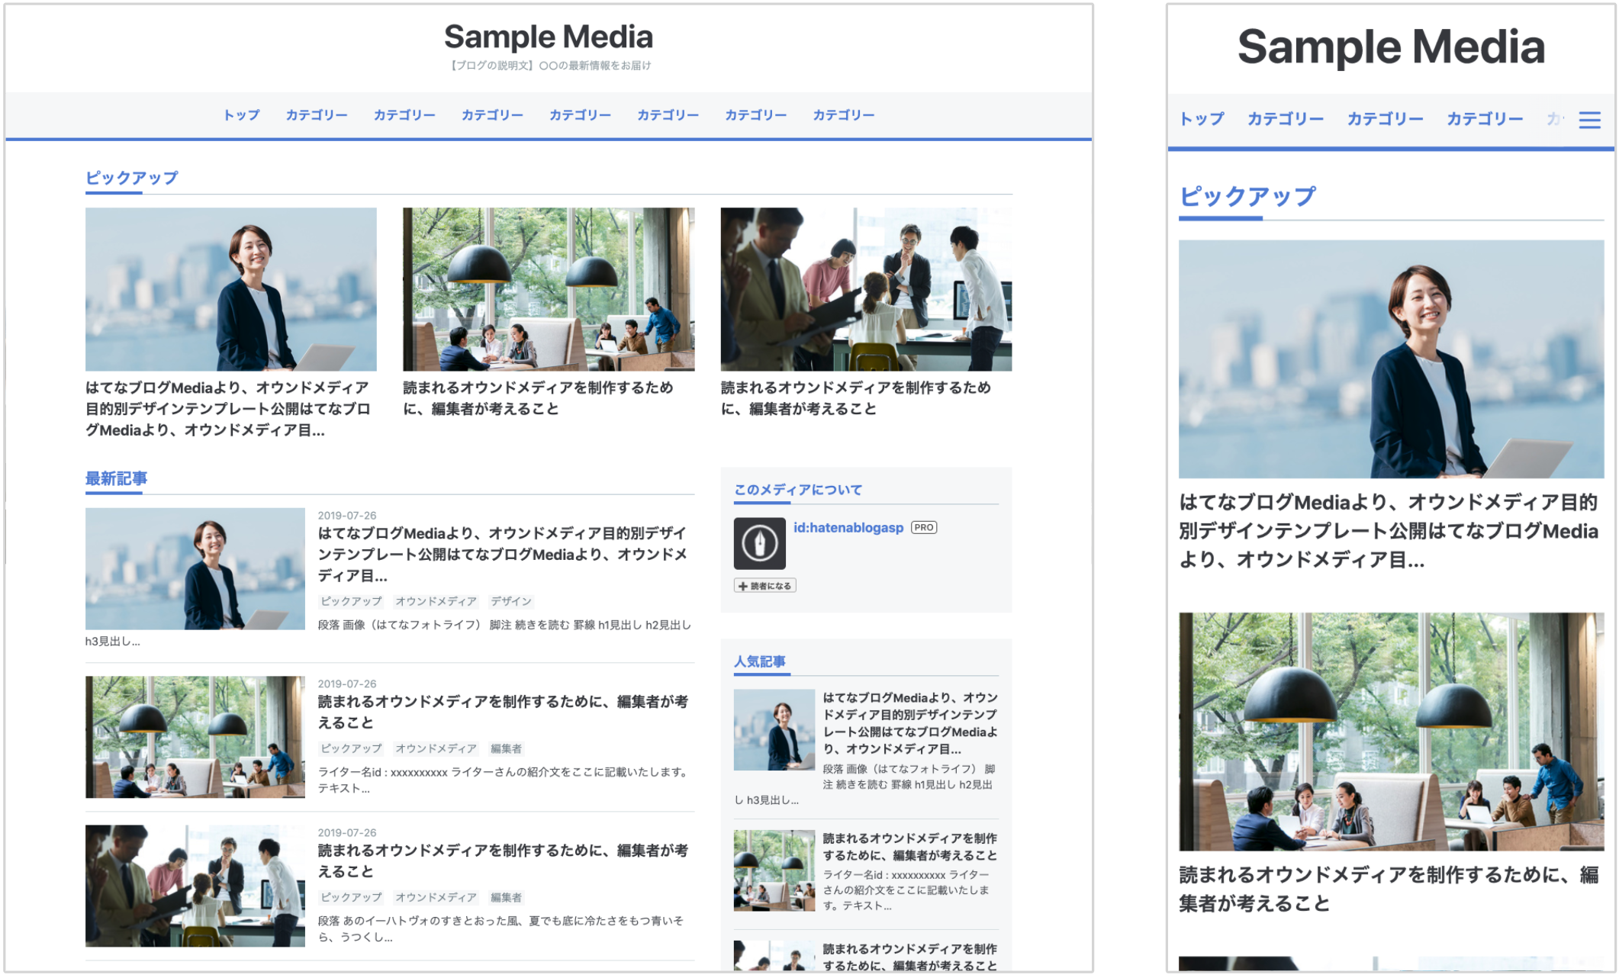The height and width of the screenshot is (978, 1619).
Task: Open the mobile hamburger menu icon
Action: [1589, 120]
